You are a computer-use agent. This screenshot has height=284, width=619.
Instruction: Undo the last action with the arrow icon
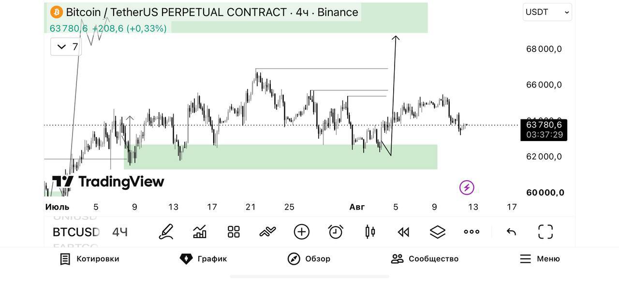click(511, 232)
